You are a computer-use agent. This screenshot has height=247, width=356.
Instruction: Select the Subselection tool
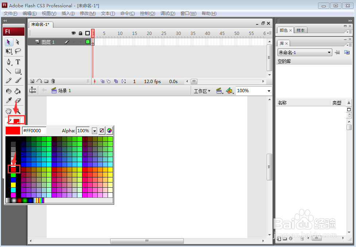tap(18, 42)
